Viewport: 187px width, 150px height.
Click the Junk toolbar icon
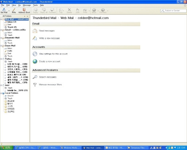point(77,11)
